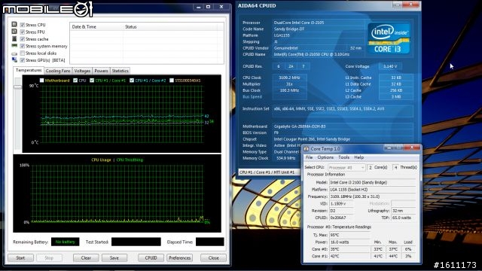Open the Options menu in Core Temp

[325, 157]
